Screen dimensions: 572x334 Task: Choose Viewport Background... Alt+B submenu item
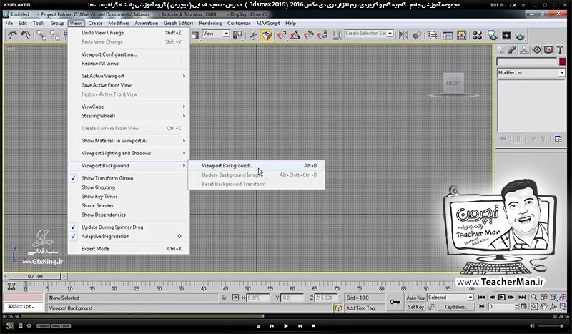click(x=256, y=166)
